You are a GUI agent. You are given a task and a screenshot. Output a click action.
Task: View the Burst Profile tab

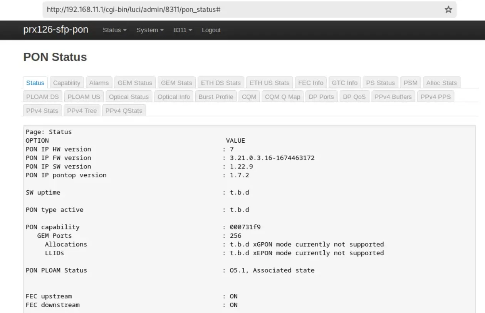[216, 97]
